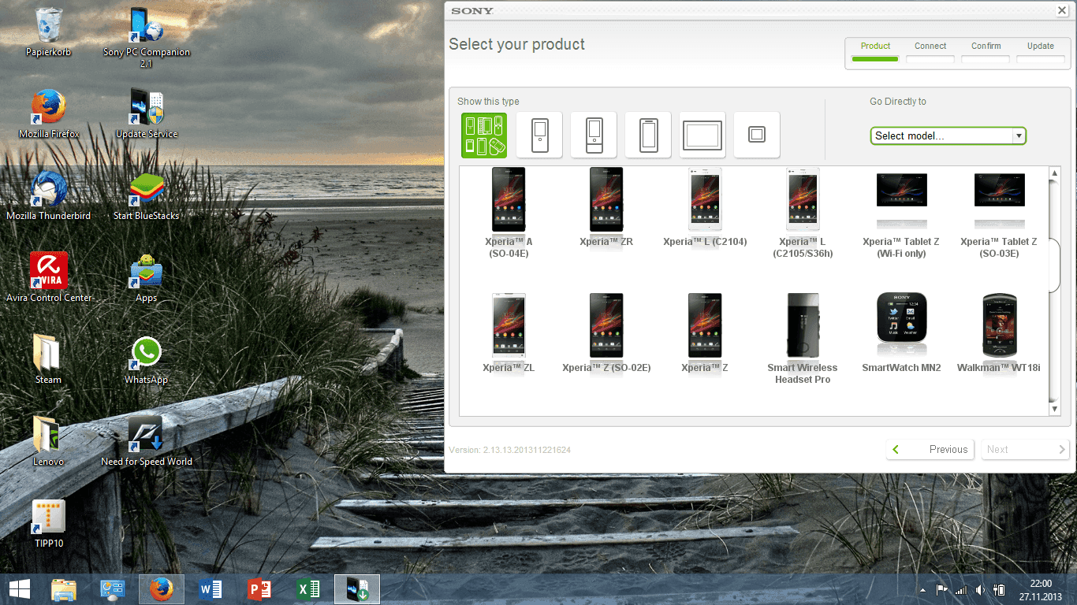1077x605 pixels.
Task: Launch Word from the taskbar
Action: [211, 589]
